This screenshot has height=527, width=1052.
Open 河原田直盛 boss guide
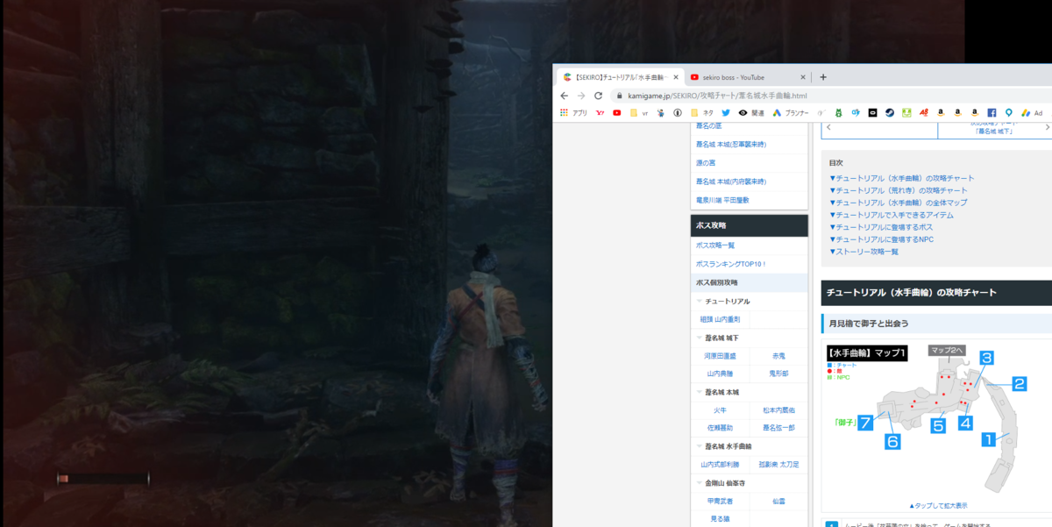(x=720, y=357)
